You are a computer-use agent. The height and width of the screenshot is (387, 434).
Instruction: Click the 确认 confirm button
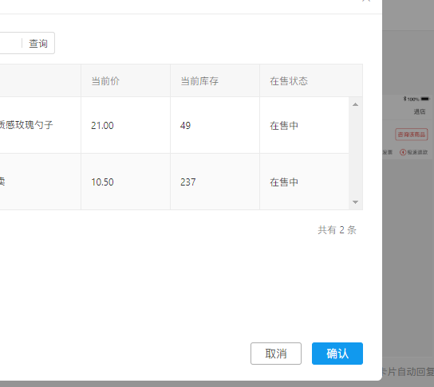(337, 354)
